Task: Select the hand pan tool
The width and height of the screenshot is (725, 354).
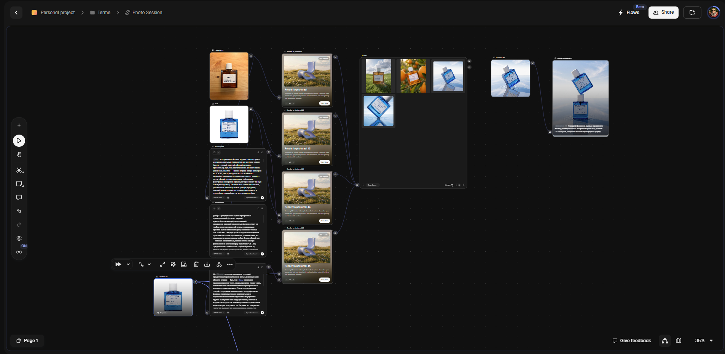Action: click(x=19, y=154)
